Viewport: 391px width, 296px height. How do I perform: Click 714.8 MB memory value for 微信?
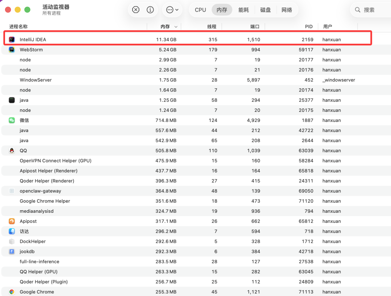[x=166, y=120]
